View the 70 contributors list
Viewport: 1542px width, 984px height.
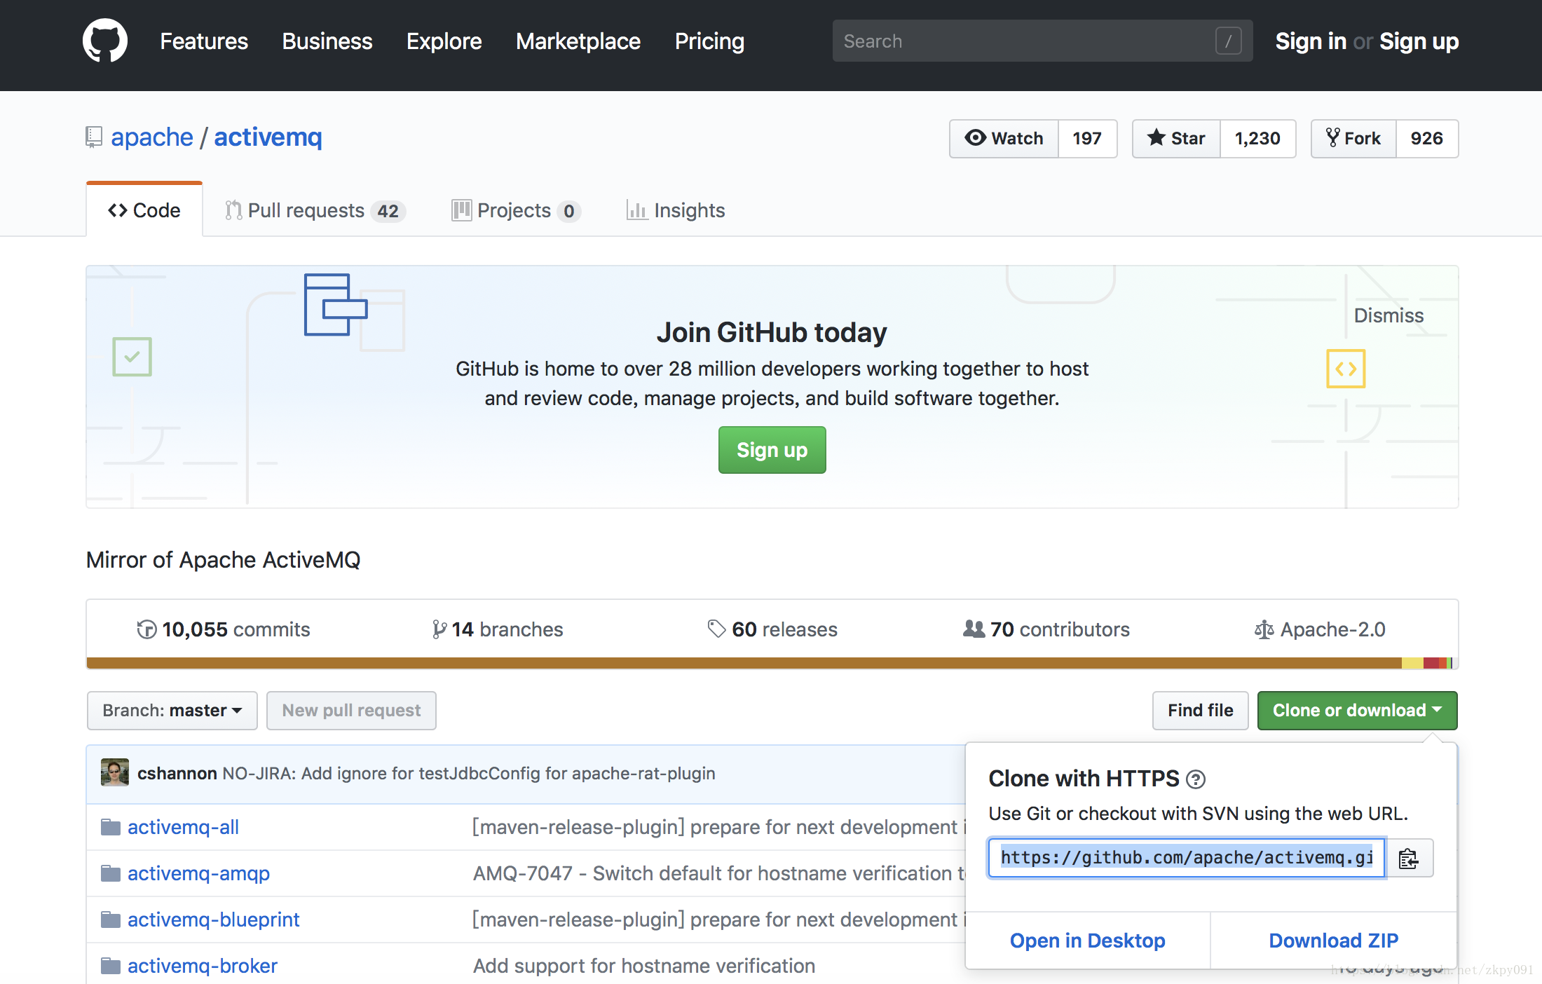1046,629
